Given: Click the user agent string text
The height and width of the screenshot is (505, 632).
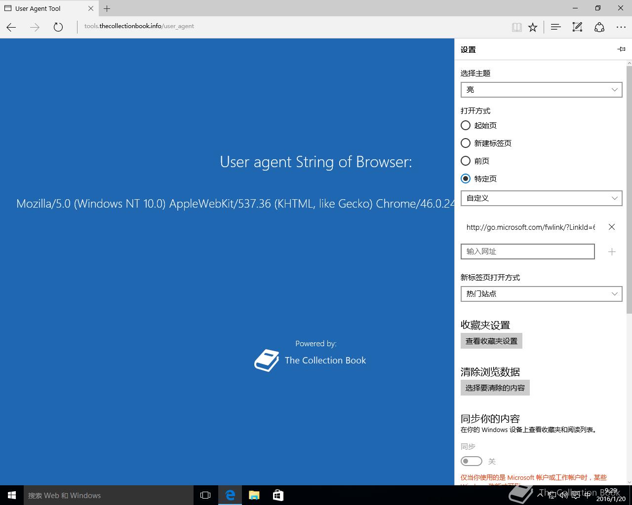Looking at the screenshot, I should 235,204.
